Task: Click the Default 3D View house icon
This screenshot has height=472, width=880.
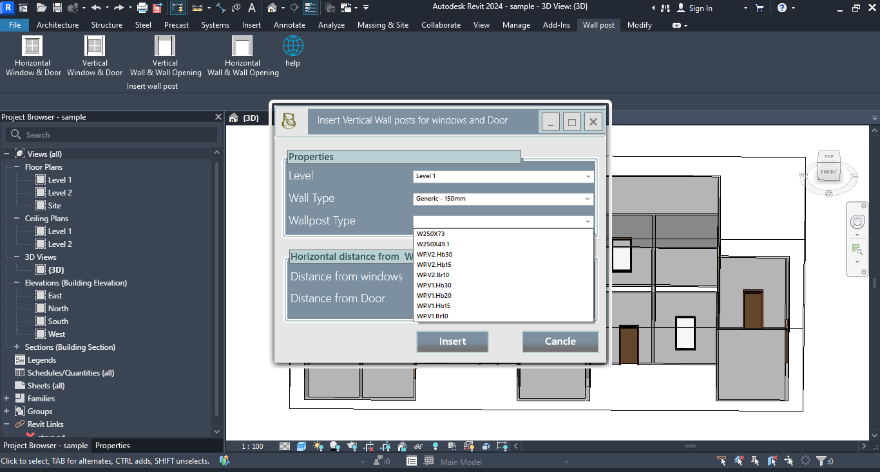Action: 273,8
